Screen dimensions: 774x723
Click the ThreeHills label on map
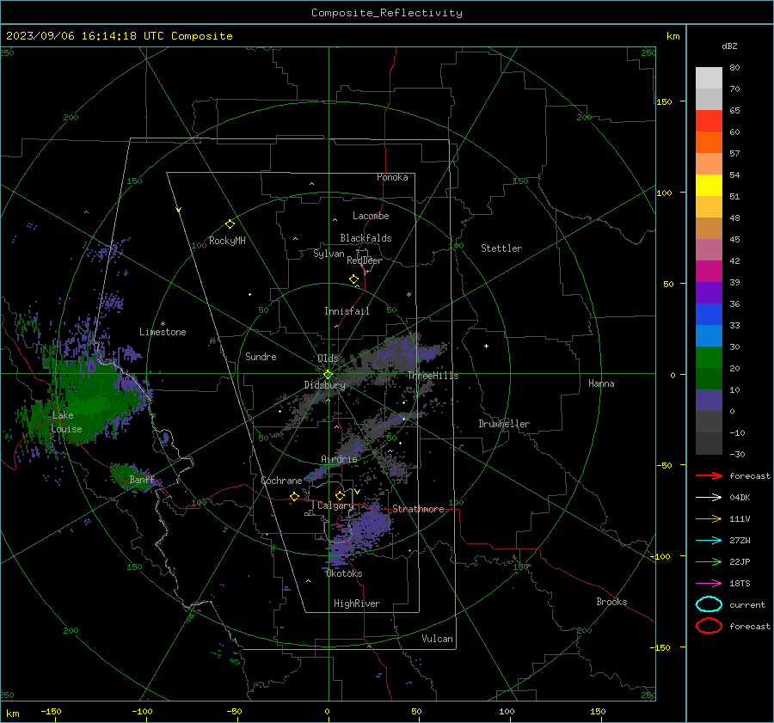(433, 376)
